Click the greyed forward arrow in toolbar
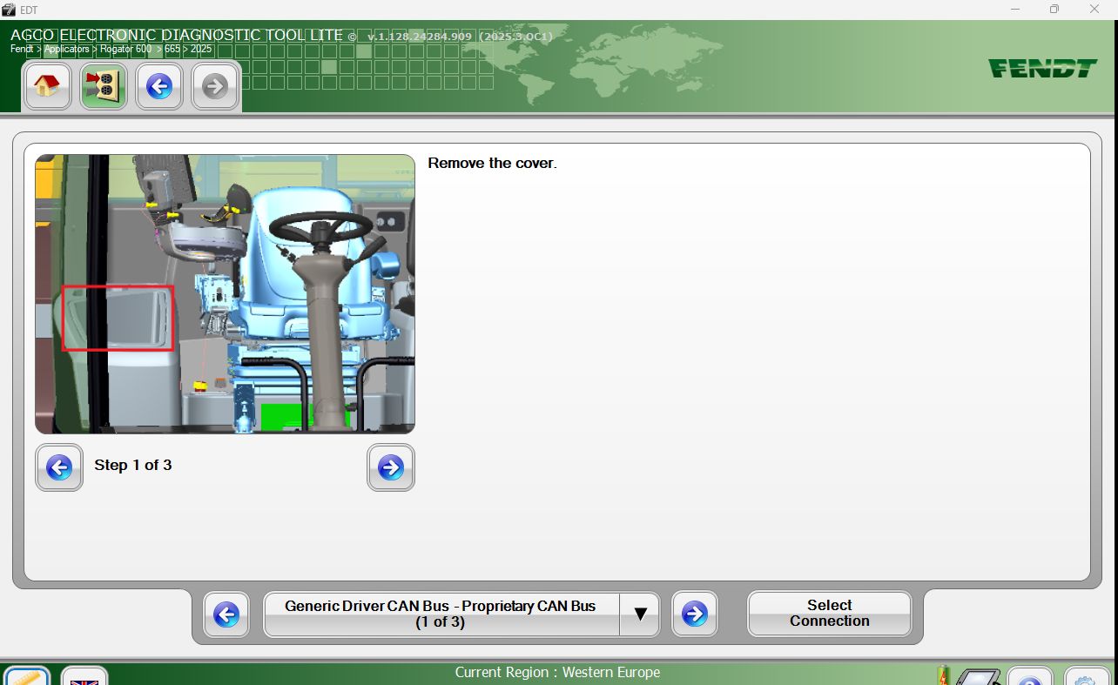 215,86
